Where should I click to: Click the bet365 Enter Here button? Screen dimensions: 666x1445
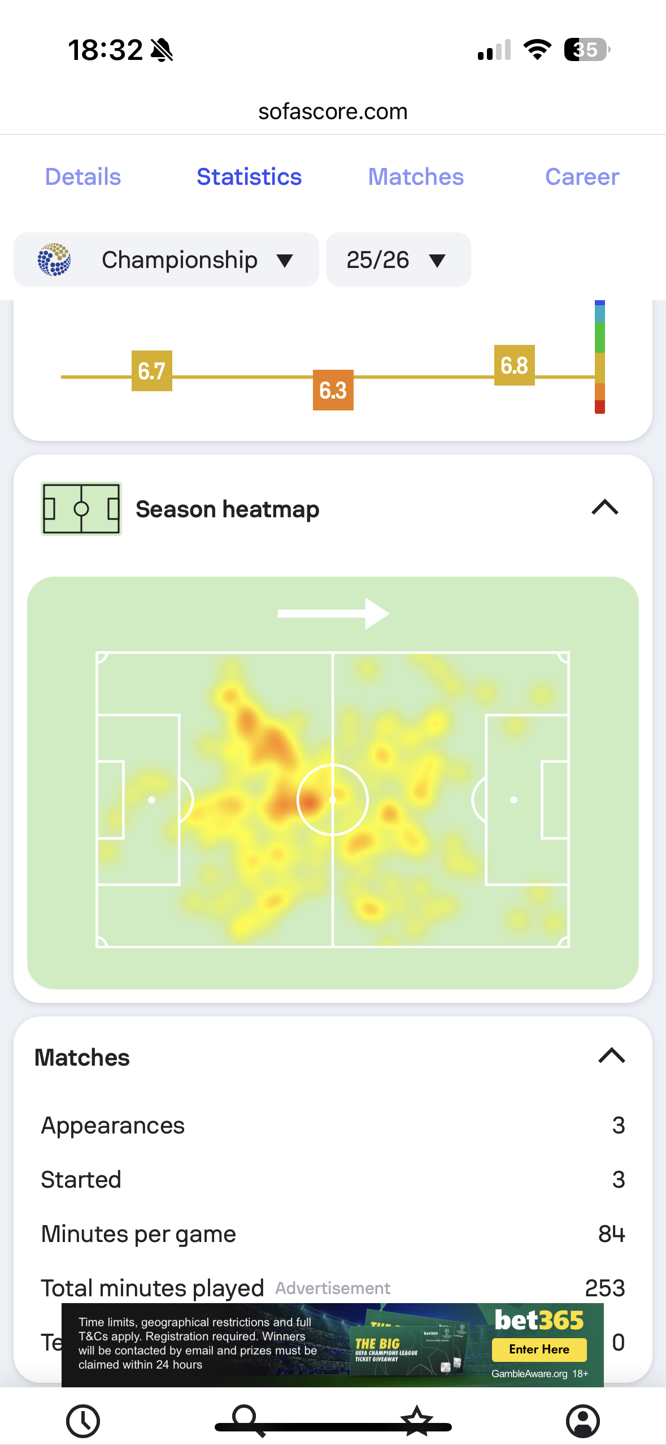pyautogui.click(x=539, y=1349)
